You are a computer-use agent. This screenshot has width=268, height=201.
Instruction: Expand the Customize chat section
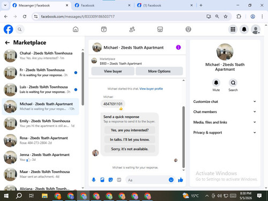click(225, 101)
